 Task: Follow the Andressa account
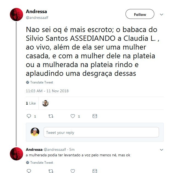pyautogui.click(x=140, y=14)
